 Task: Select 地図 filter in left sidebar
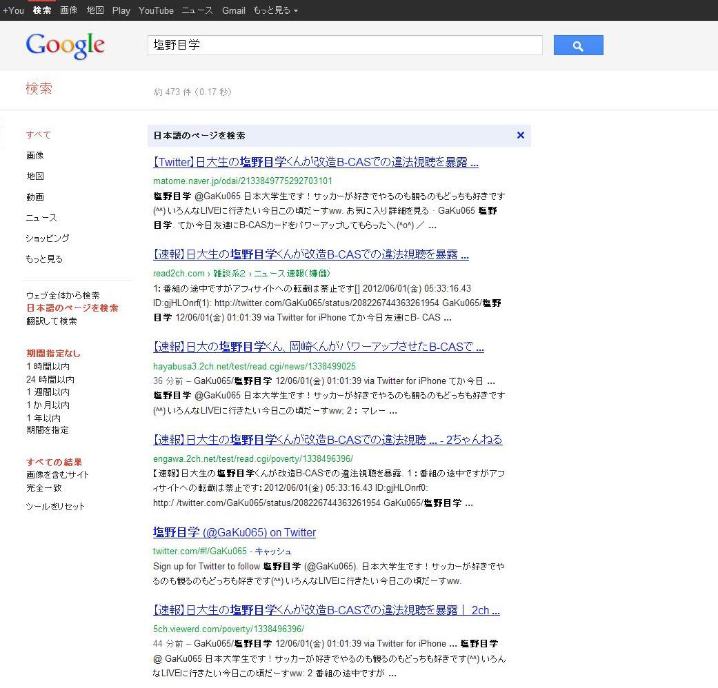pyautogui.click(x=34, y=176)
